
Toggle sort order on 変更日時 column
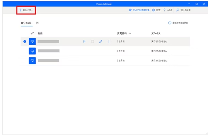pos(124,33)
